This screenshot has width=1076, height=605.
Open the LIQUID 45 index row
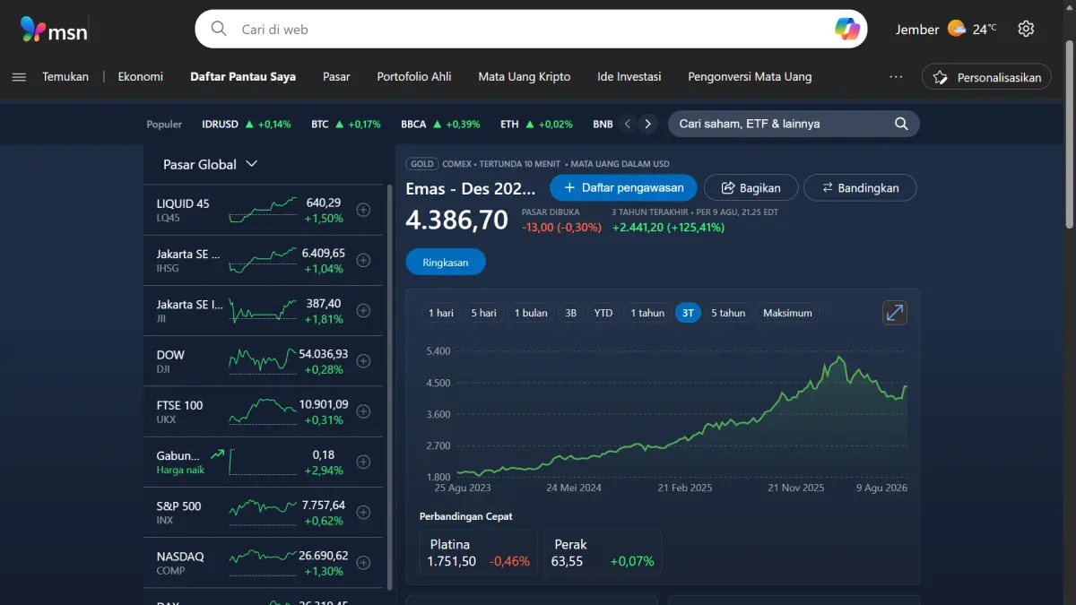coord(264,211)
